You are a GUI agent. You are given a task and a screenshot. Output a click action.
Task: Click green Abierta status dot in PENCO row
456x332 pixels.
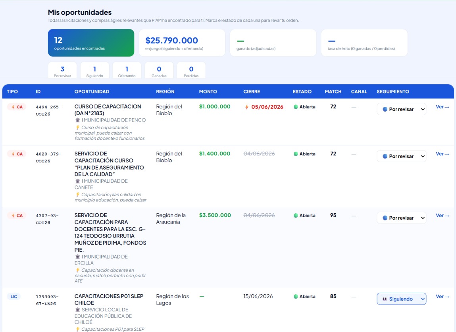pos(296,107)
